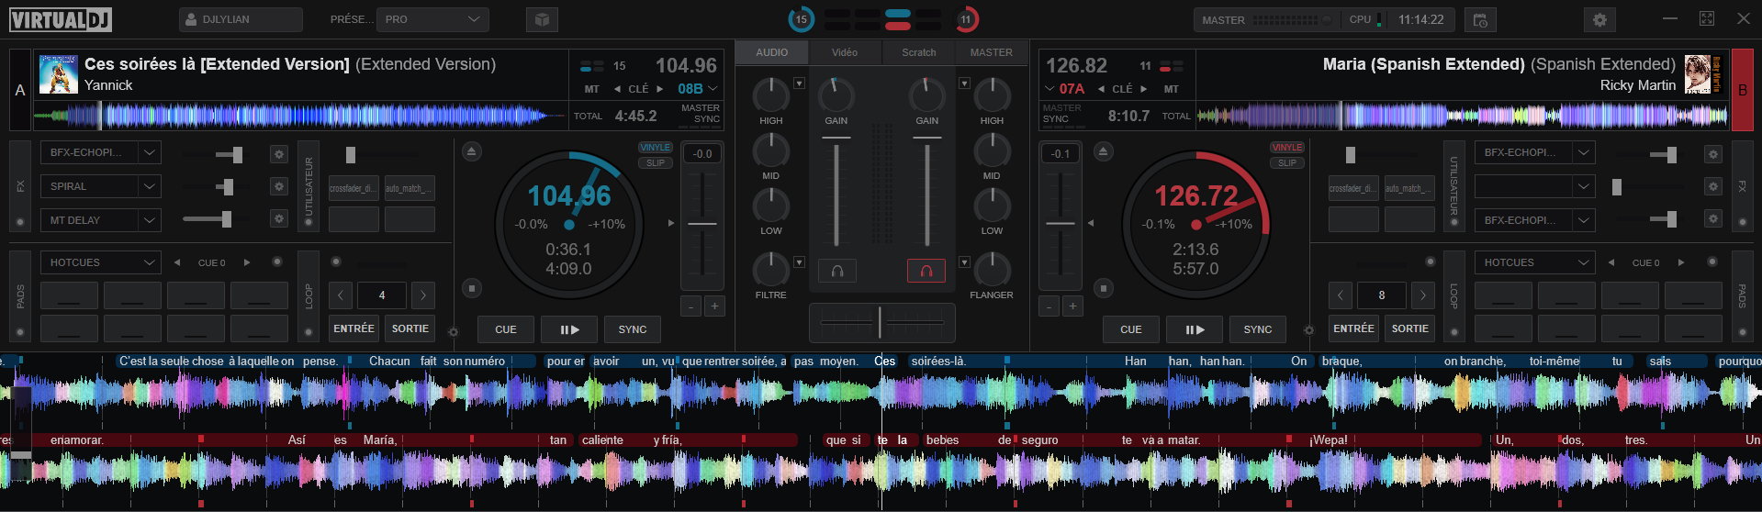Click ENTRÉE loop-in button on deck A
1762x512 pixels.
point(354,328)
